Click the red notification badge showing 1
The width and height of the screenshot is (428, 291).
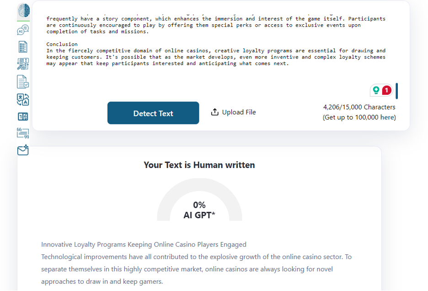pyautogui.click(x=386, y=90)
